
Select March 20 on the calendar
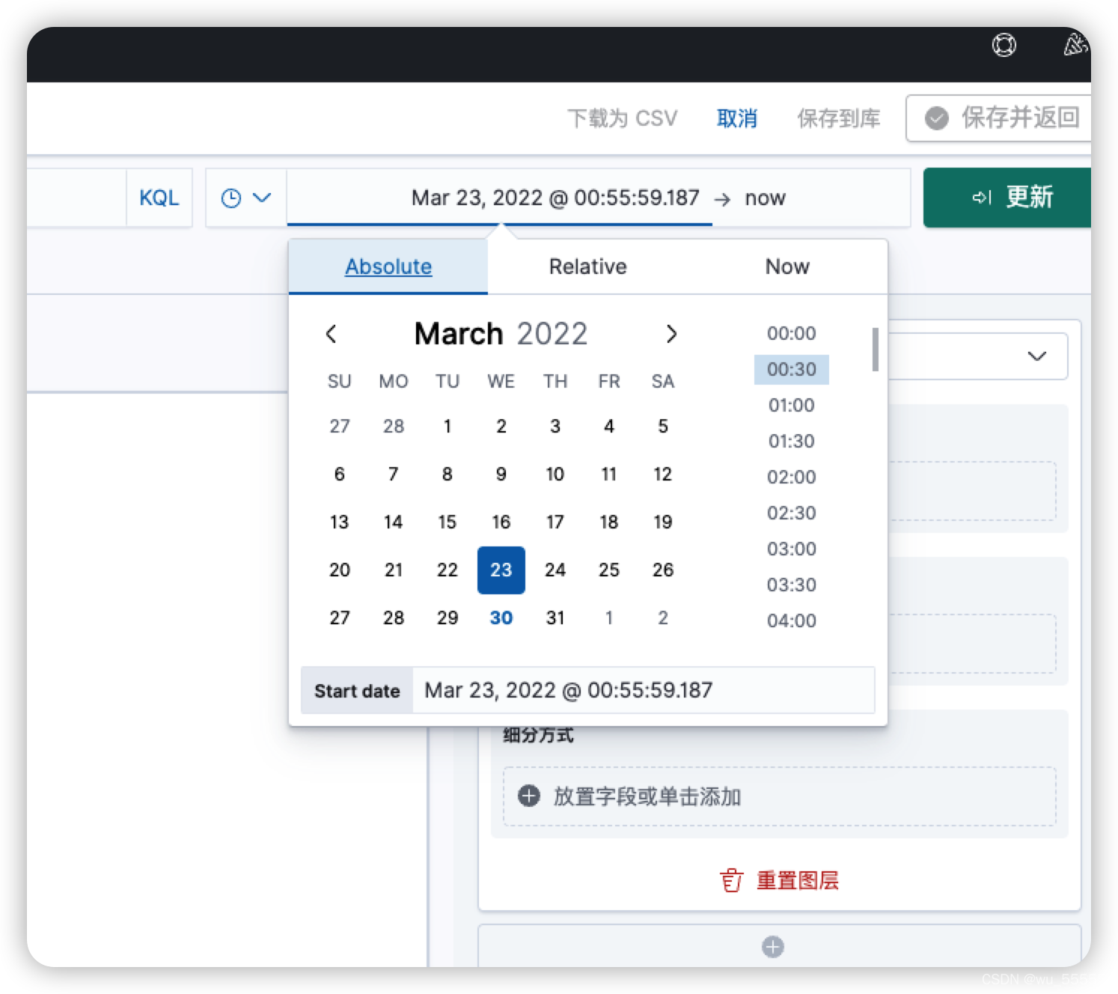pyautogui.click(x=340, y=570)
